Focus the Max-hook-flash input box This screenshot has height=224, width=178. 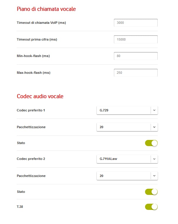136,73
